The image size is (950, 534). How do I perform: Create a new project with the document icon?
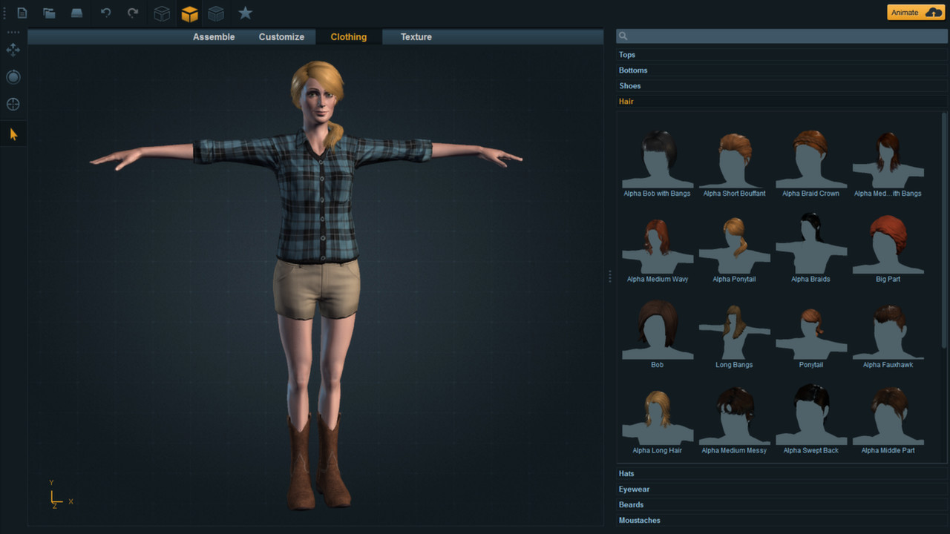[x=22, y=13]
